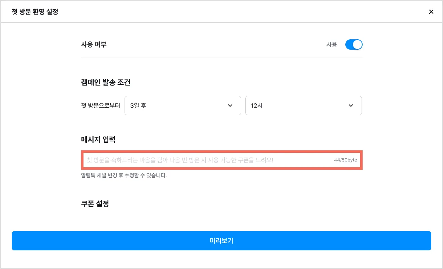Click the 44/50byte character counter
The image size is (443, 269).
tap(345, 160)
